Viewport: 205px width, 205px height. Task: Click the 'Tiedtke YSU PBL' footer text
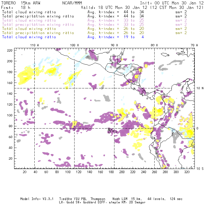coord(73,199)
